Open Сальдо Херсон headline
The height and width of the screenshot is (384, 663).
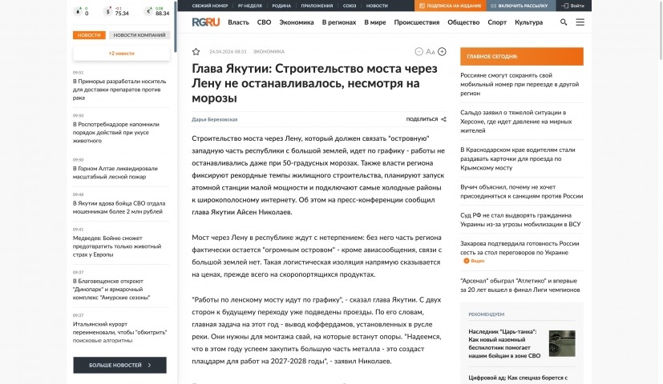click(515, 122)
